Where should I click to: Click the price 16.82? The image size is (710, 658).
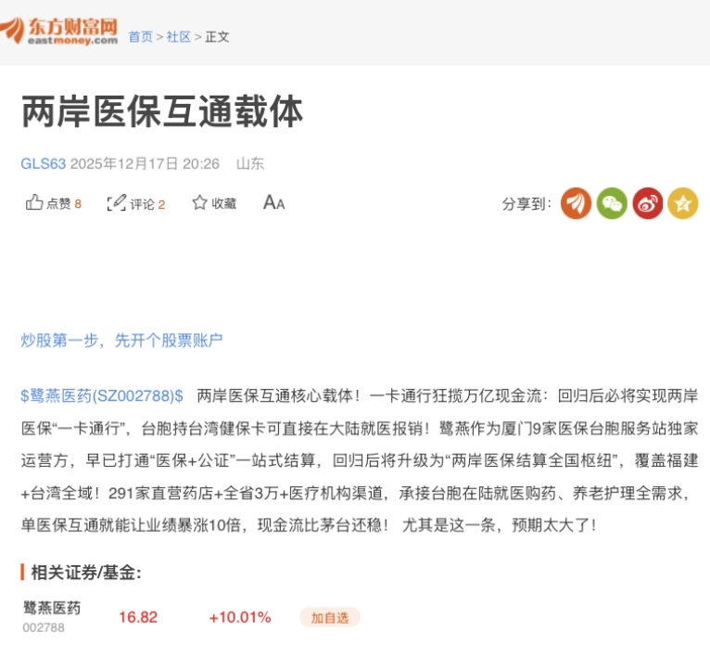(138, 617)
